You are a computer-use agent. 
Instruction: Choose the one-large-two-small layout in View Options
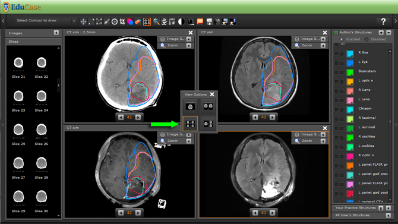208,124
